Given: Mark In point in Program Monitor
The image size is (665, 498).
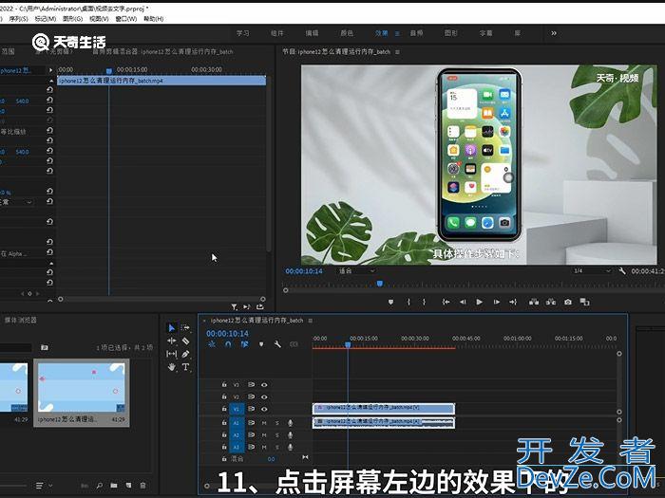Looking at the screenshot, I should coord(408,302).
